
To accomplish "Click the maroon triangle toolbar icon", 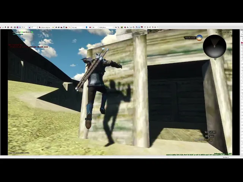I will (x=30, y=27).
